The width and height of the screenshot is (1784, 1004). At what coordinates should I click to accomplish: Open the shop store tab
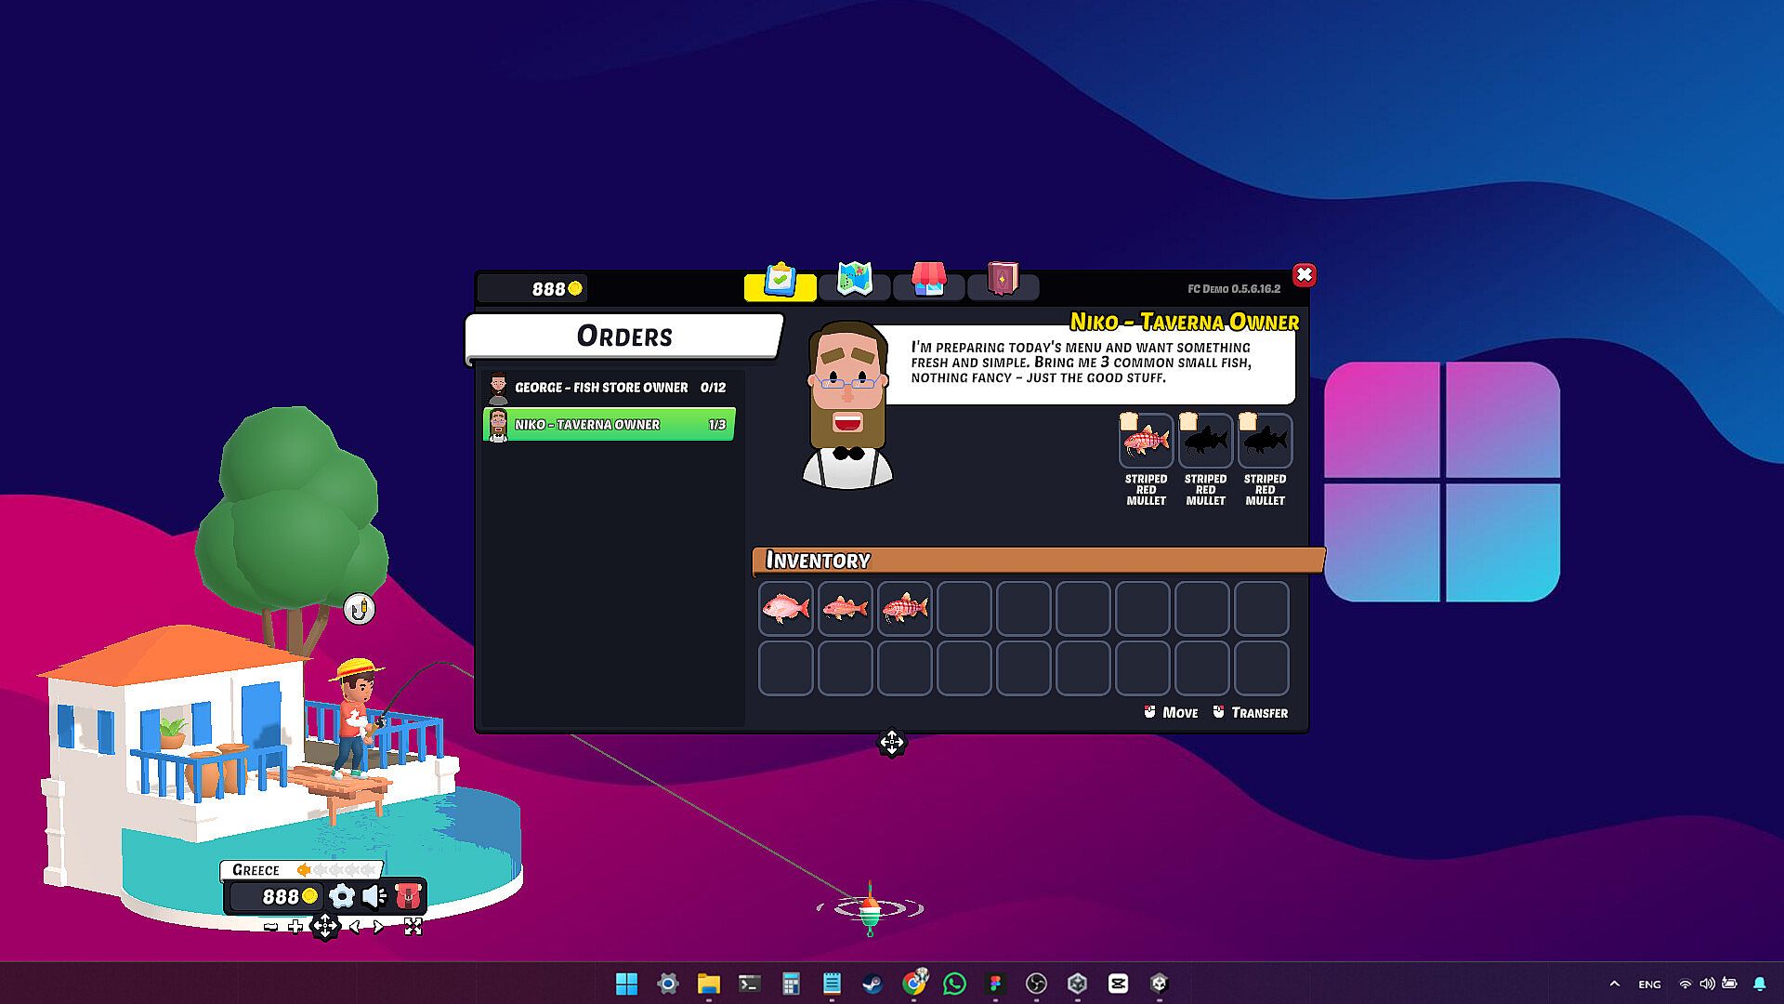[x=928, y=282]
